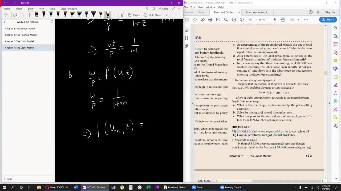341x191 pixels.
Task: Add a new pen with the green plus
Action: [115, 15]
